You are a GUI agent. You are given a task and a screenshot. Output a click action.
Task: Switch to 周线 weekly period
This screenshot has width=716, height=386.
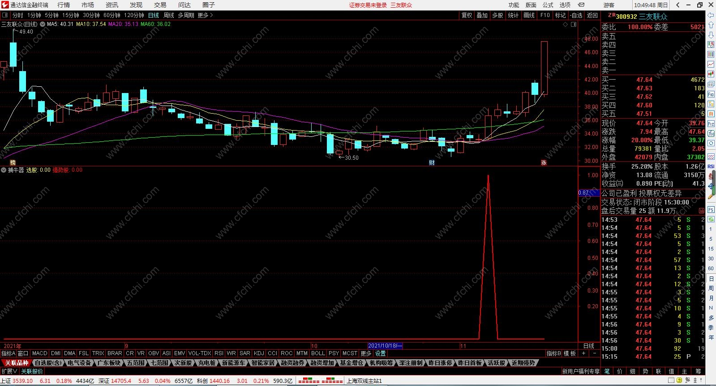point(169,15)
